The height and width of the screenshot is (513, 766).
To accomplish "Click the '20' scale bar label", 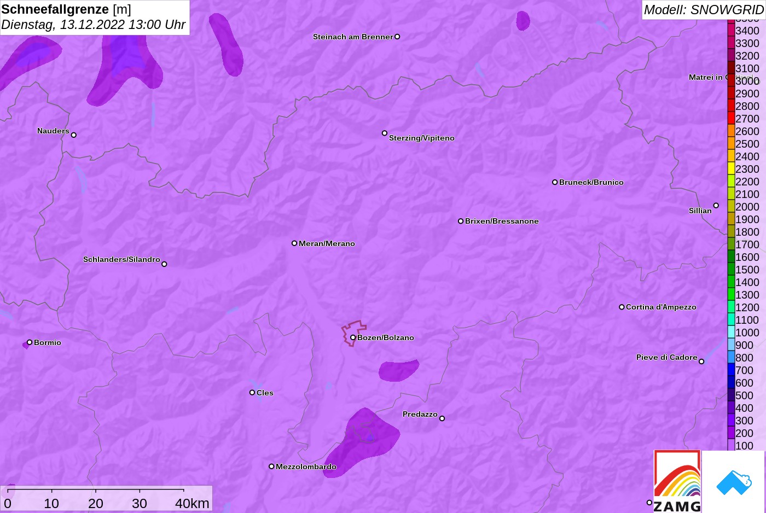I will pyautogui.click(x=96, y=503).
